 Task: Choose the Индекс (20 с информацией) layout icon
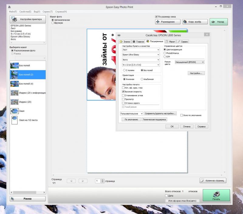pos(14,93)
